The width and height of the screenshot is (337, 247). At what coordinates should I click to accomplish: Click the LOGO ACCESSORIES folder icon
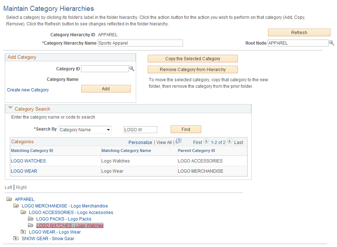[24, 212]
